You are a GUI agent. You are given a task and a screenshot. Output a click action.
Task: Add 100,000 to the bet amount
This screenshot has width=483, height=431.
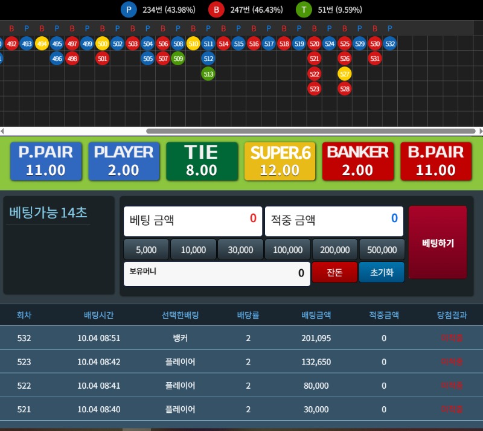(287, 249)
